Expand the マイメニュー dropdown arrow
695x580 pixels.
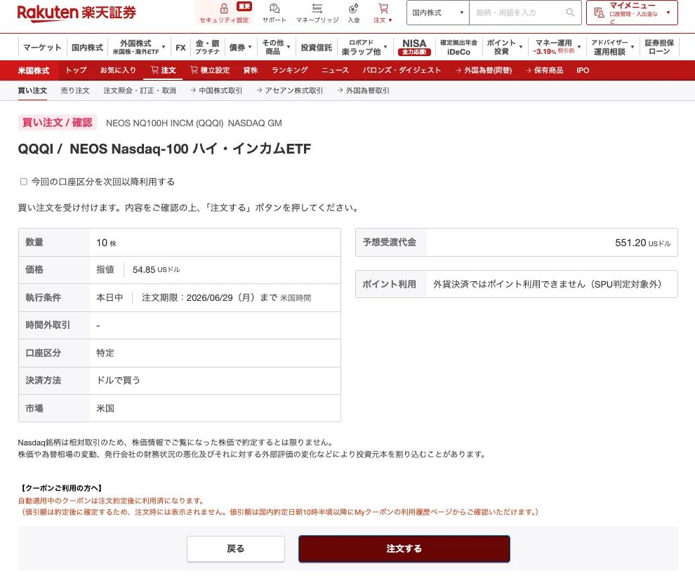[x=668, y=13]
